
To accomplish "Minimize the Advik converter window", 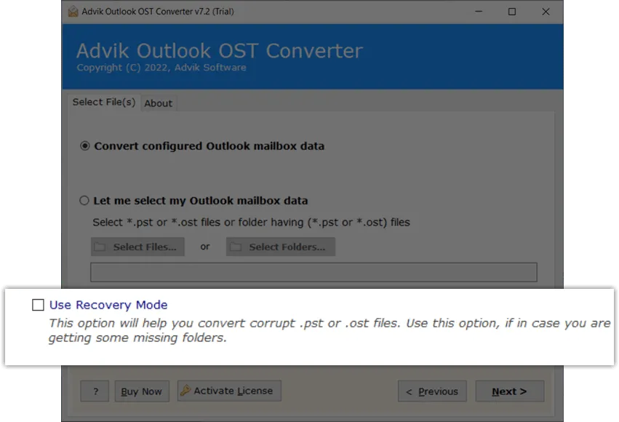I will (478, 12).
